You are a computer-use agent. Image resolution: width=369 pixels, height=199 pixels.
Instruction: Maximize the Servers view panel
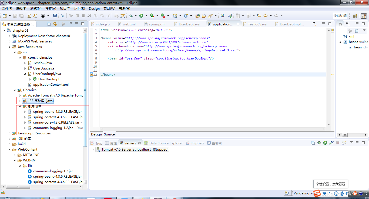363,143
